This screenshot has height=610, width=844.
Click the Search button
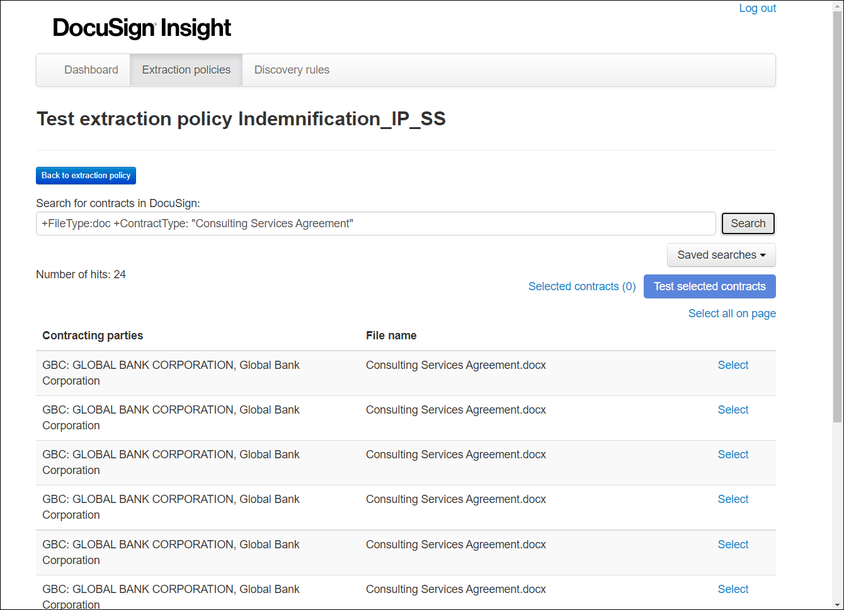pos(748,223)
